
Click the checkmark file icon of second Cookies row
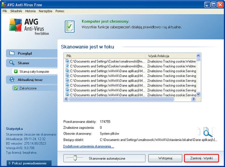coord(67,66)
